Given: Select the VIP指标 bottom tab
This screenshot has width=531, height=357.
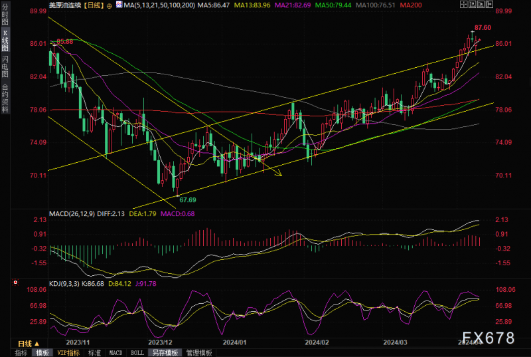Looking at the screenshot, I should [x=68, y=353].
